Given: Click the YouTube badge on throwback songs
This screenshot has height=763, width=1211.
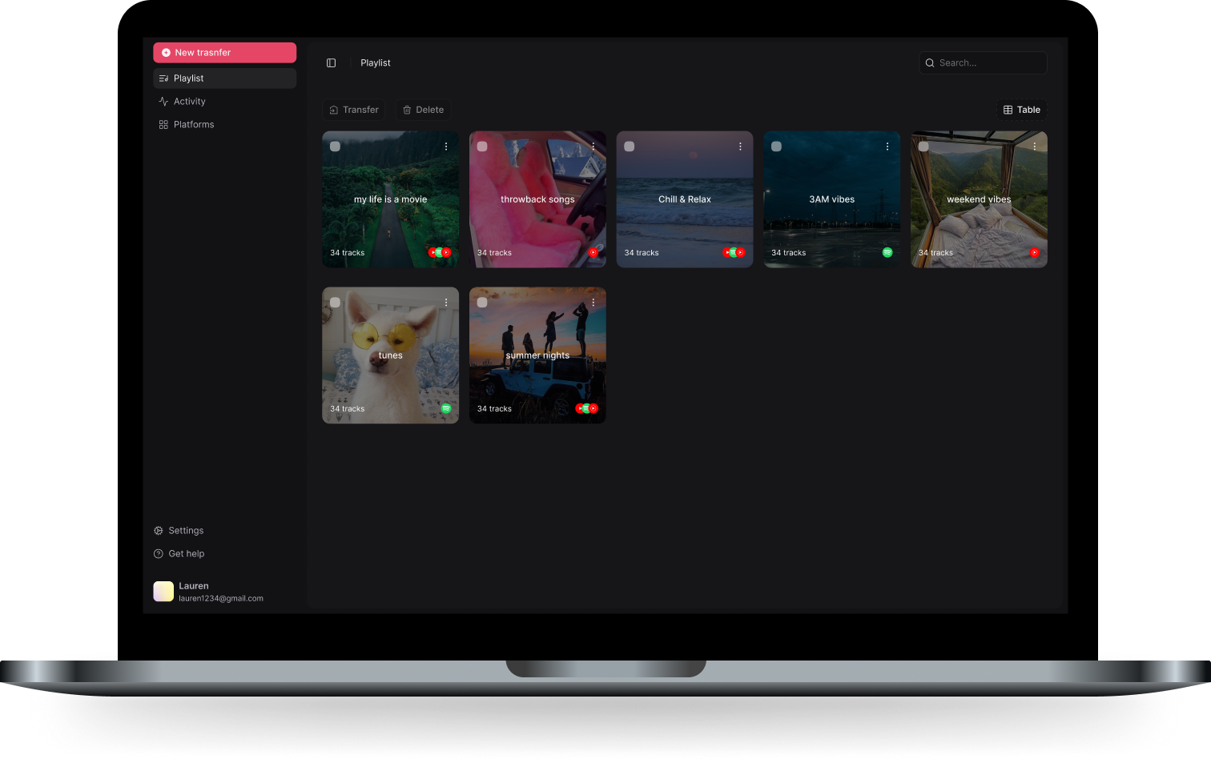Looking at the screenshot, I should pyautogui.click(x=593, y=251).
